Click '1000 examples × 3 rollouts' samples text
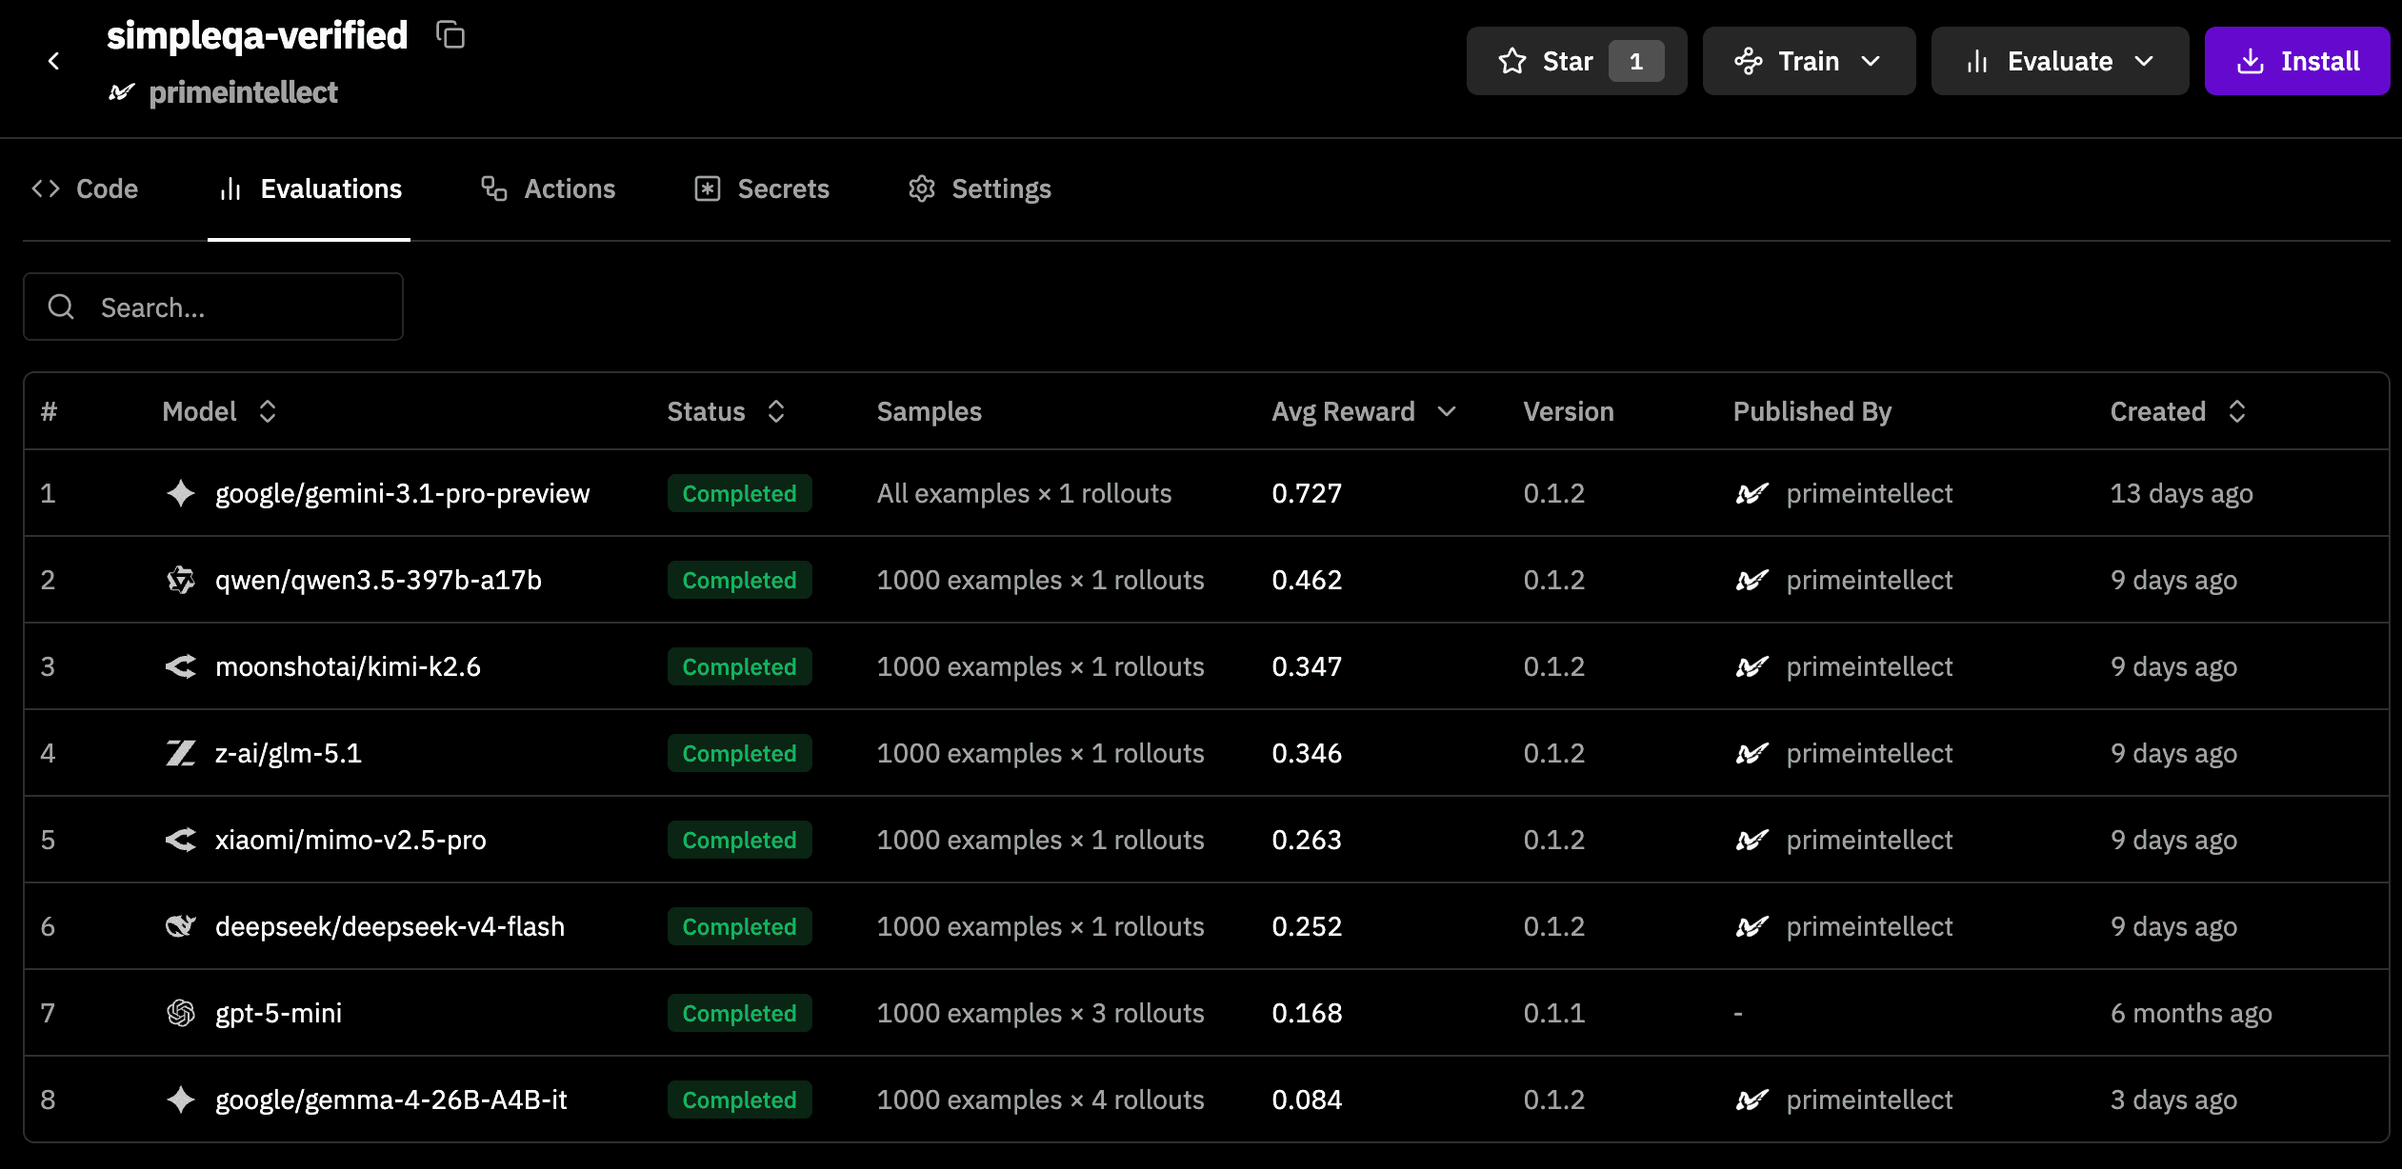The image size is (2402, 1169). [1040, 1013]
